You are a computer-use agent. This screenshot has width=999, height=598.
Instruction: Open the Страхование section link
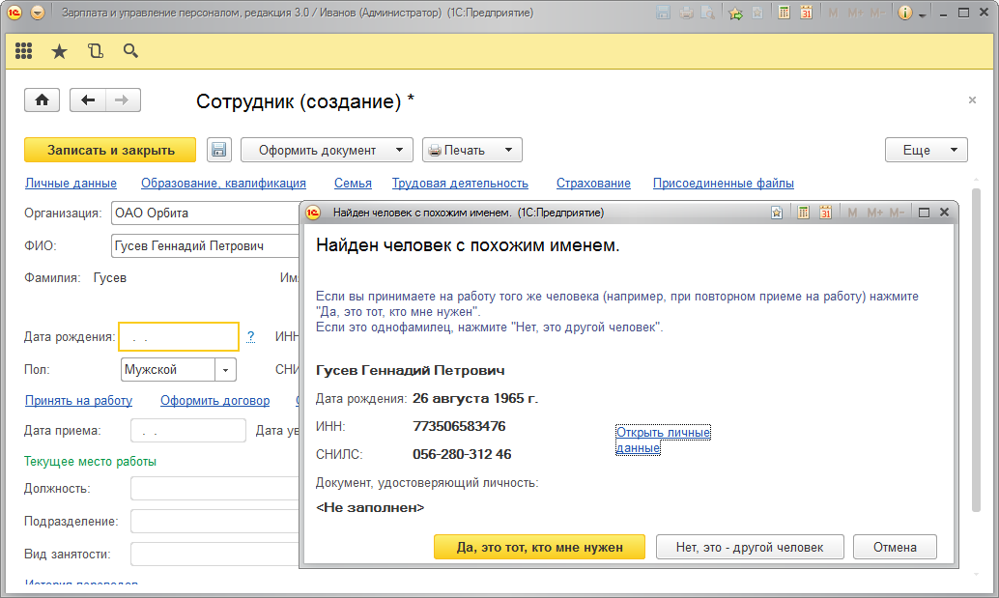click(x=593, y=184)
